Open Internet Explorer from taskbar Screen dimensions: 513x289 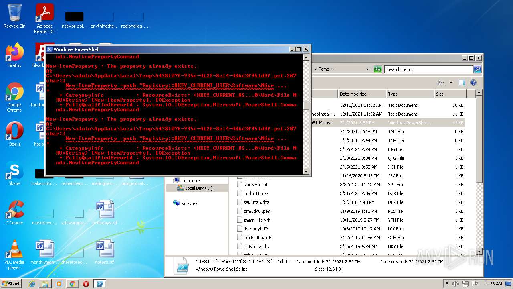coord(32,284)
